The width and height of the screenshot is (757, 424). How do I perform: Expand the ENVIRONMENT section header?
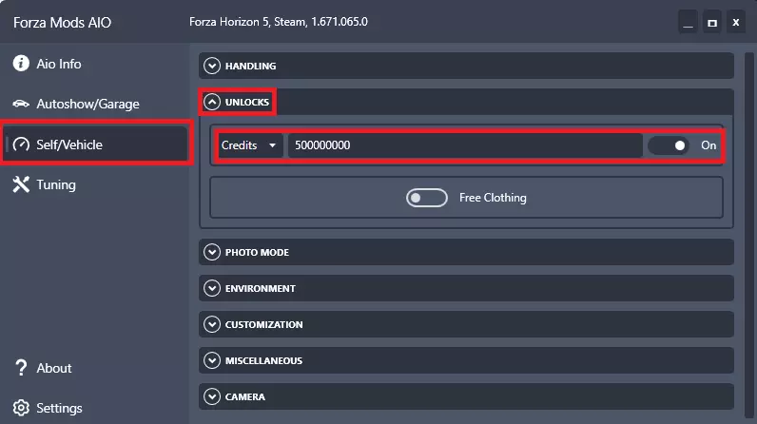coord(466,288)
